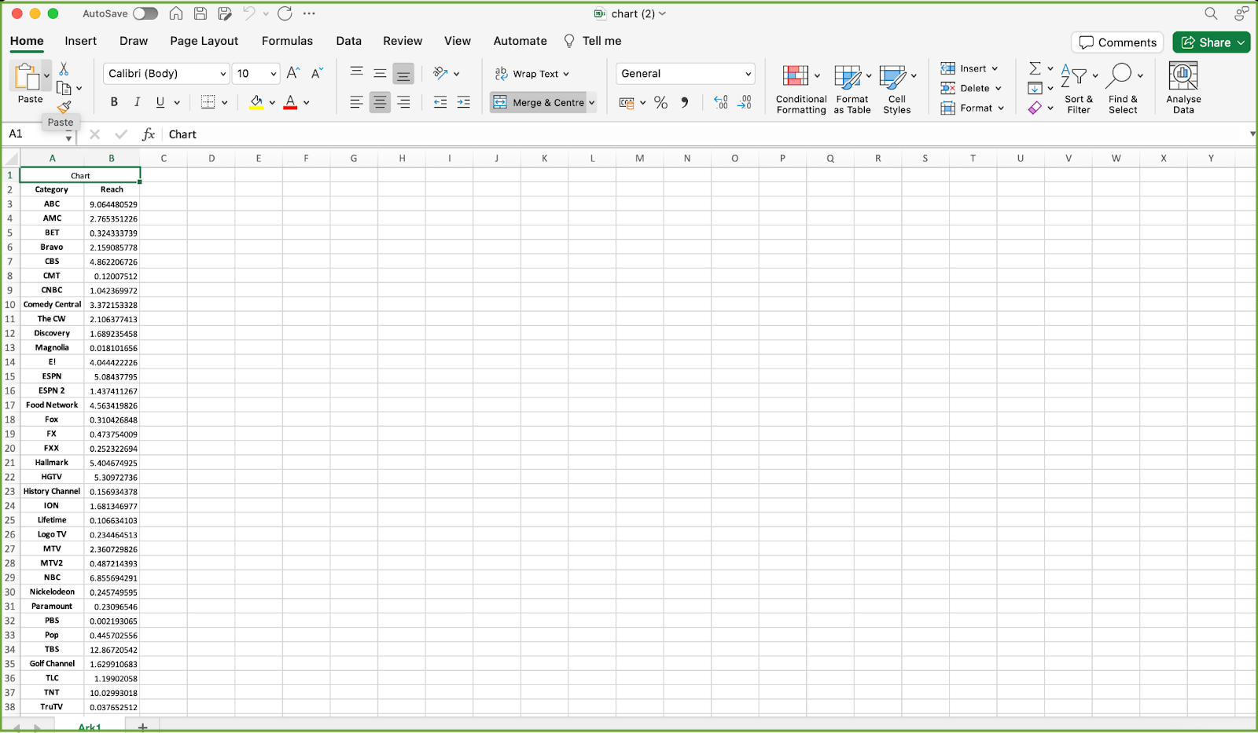
Task: Toggle Italic formatting
Action: [137, 102]
